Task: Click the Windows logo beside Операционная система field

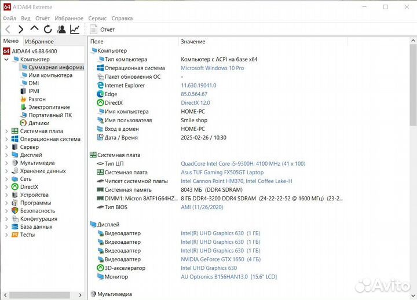Action: click(100, 68)
